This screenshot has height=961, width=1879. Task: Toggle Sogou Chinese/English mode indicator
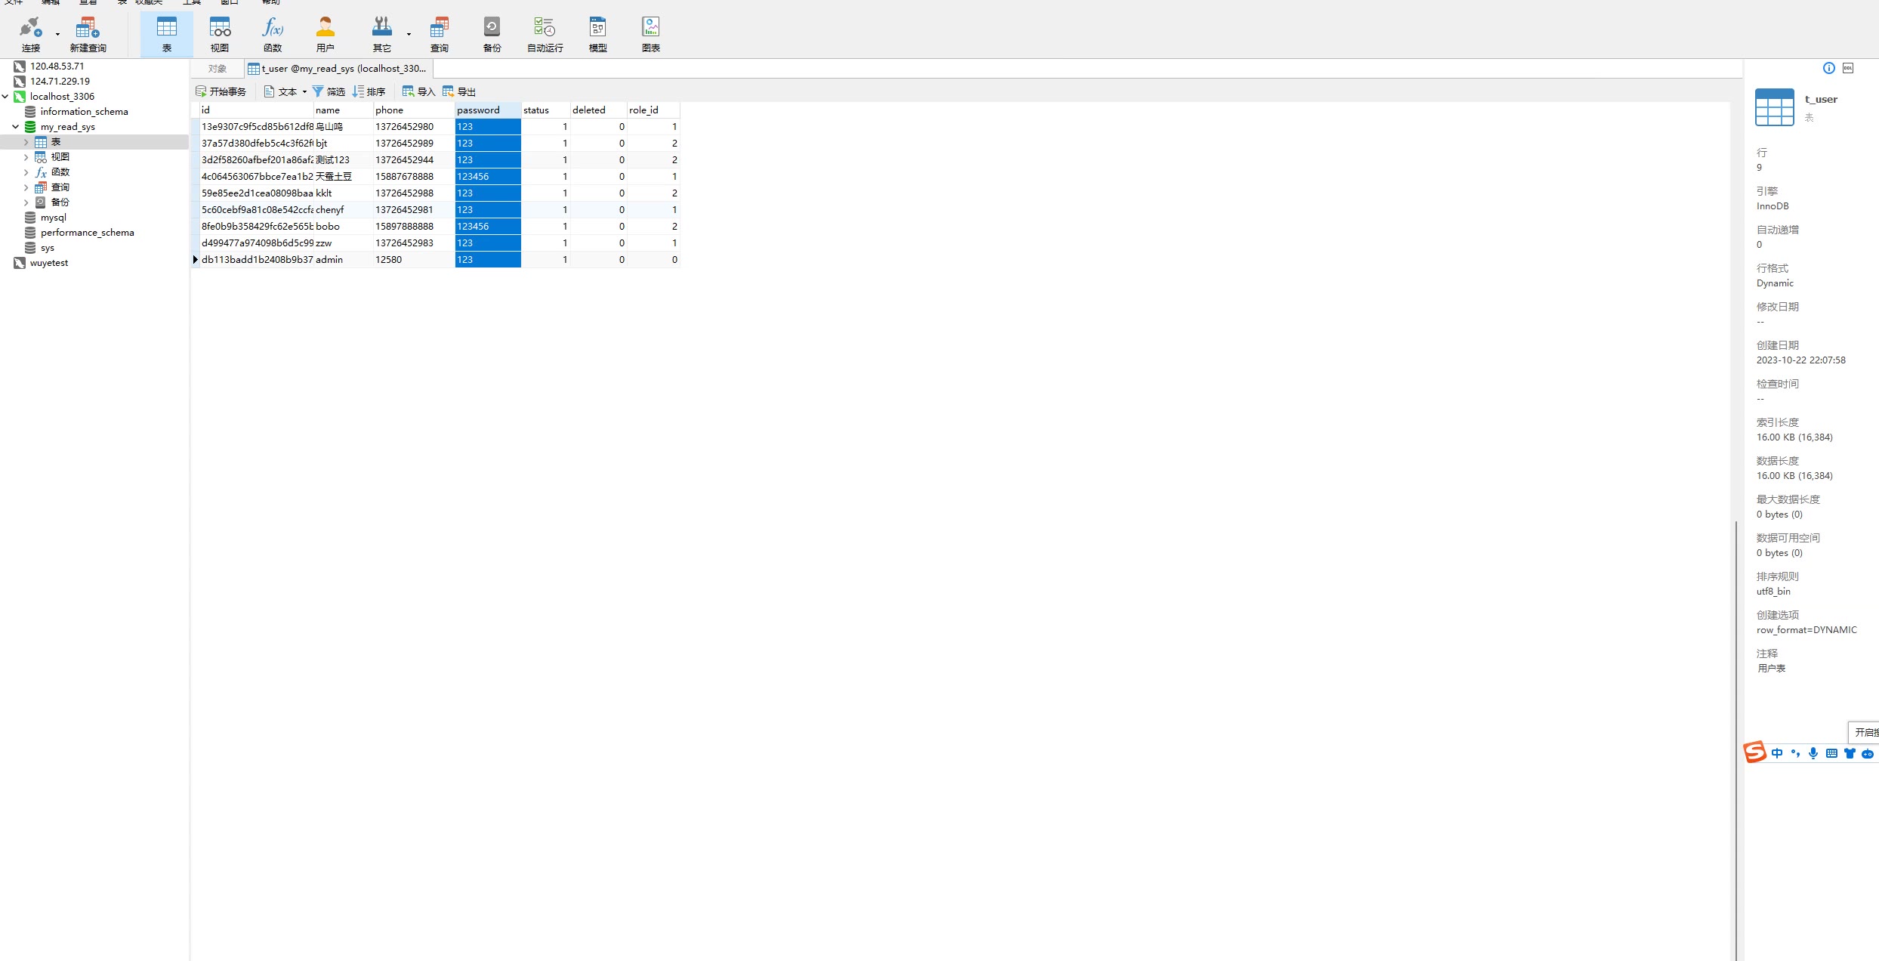(1777, 753)
